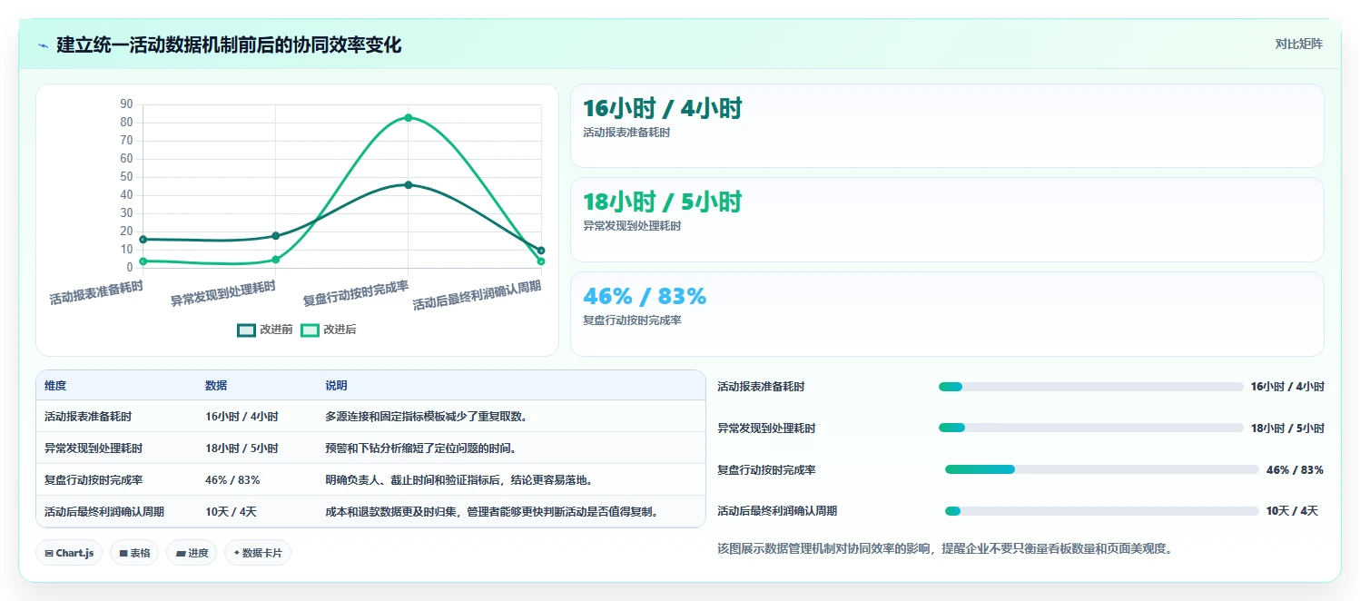Click the chart axis label 活动后最终利润确认周期
The height and width of the screenshot is (601, 1360).
point(477,296)
